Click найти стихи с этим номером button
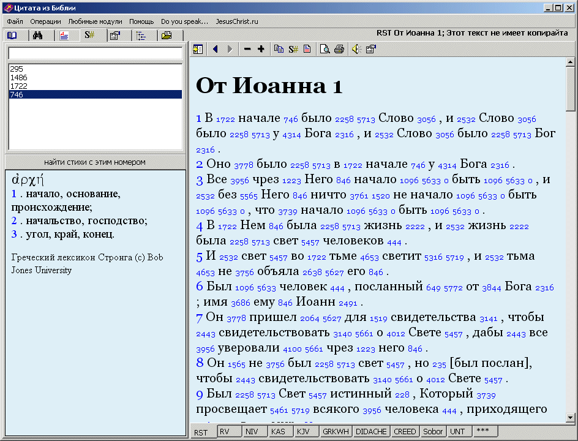578x441 pixels. pos(95,162)
